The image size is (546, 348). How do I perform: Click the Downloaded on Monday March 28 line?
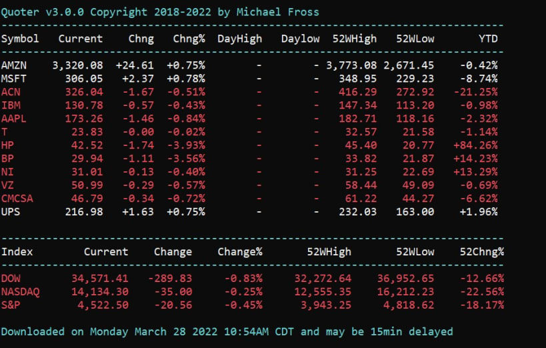(x=227, y=331)
